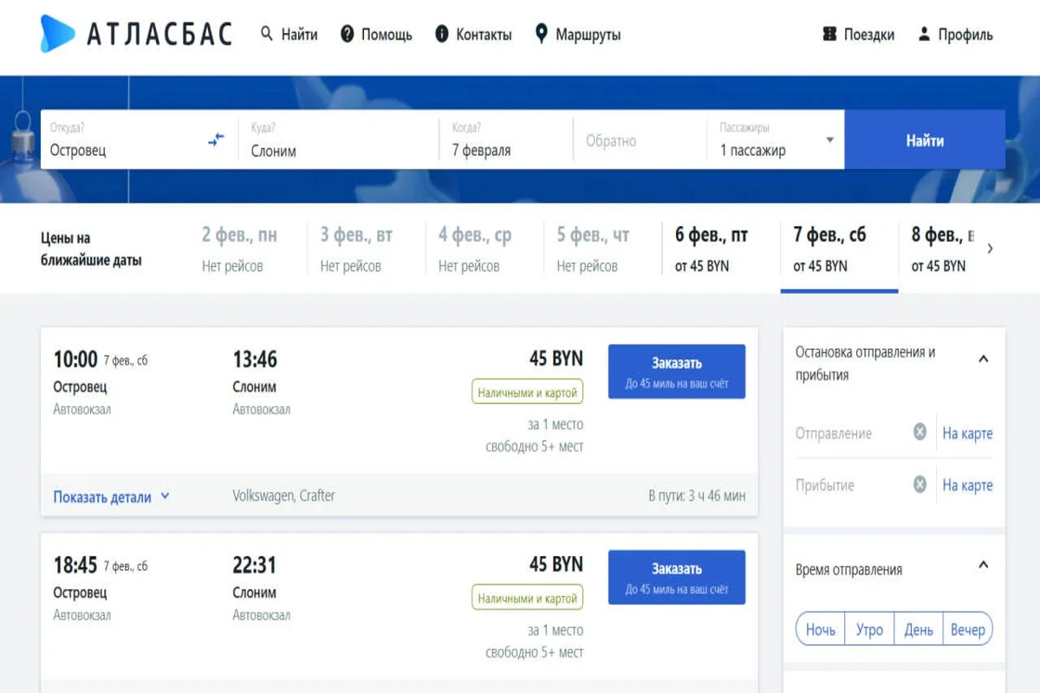Screen dimensions: 1040x693
Task: Open Поездки trips page
Action: coord(858,35)
